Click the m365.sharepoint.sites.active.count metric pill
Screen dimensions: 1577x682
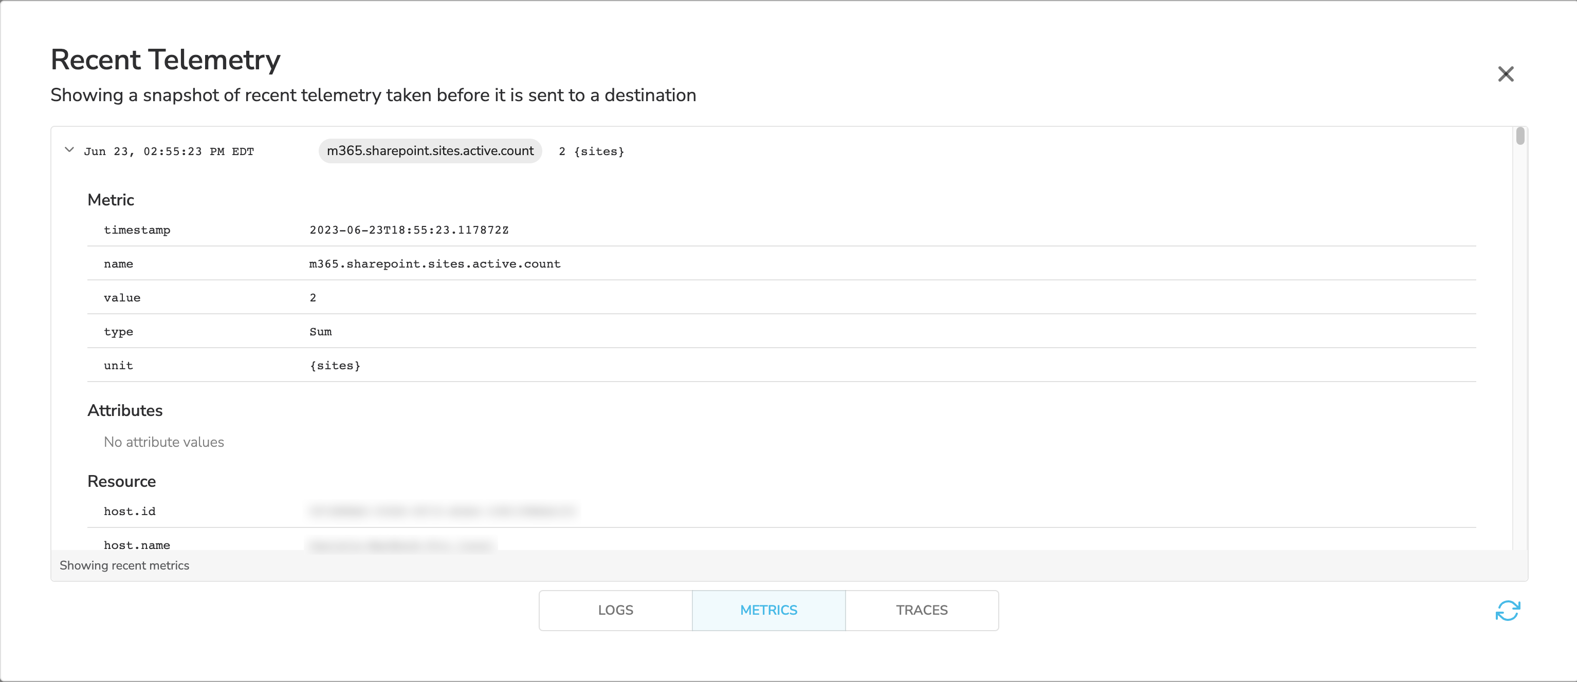click(x=430, y=150)
